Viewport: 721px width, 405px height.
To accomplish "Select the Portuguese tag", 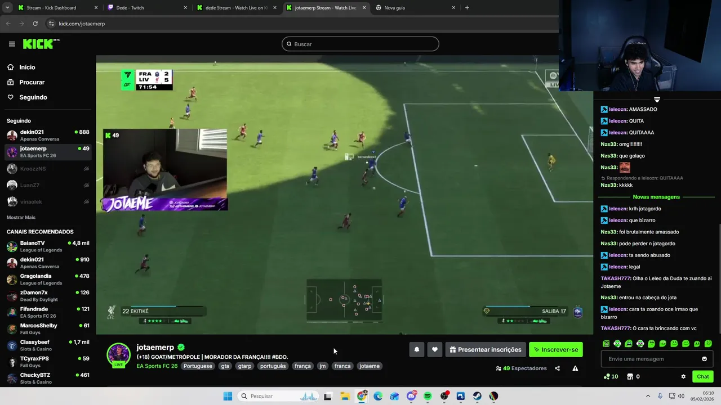I will 198,366.
